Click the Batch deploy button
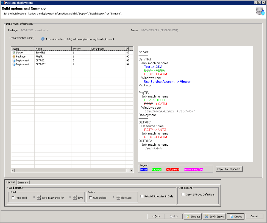 214,216
